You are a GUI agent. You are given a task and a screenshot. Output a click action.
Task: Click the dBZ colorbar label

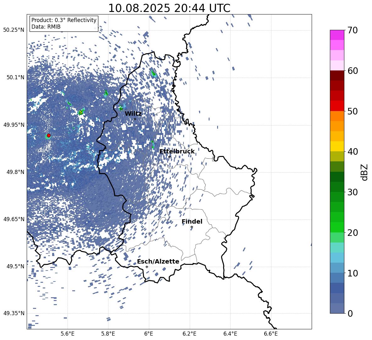[365, 172]
